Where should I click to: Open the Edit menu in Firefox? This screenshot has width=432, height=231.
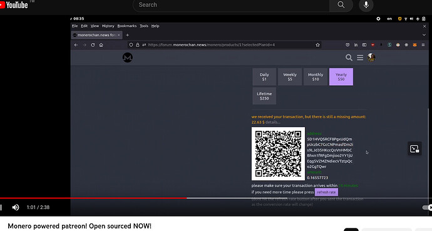pos(84,26)
